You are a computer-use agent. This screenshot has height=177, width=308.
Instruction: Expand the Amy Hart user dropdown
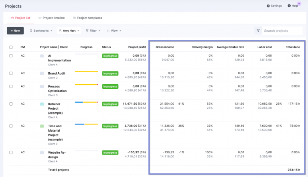click(69, 31)
